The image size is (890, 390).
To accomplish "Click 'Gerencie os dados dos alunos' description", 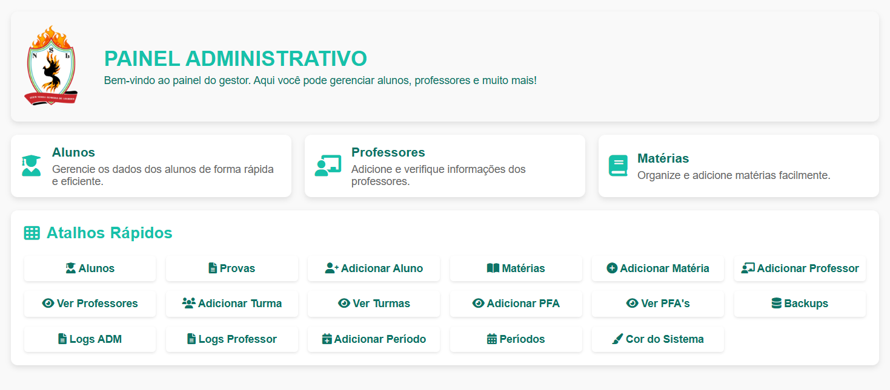I will coord(163,175).
